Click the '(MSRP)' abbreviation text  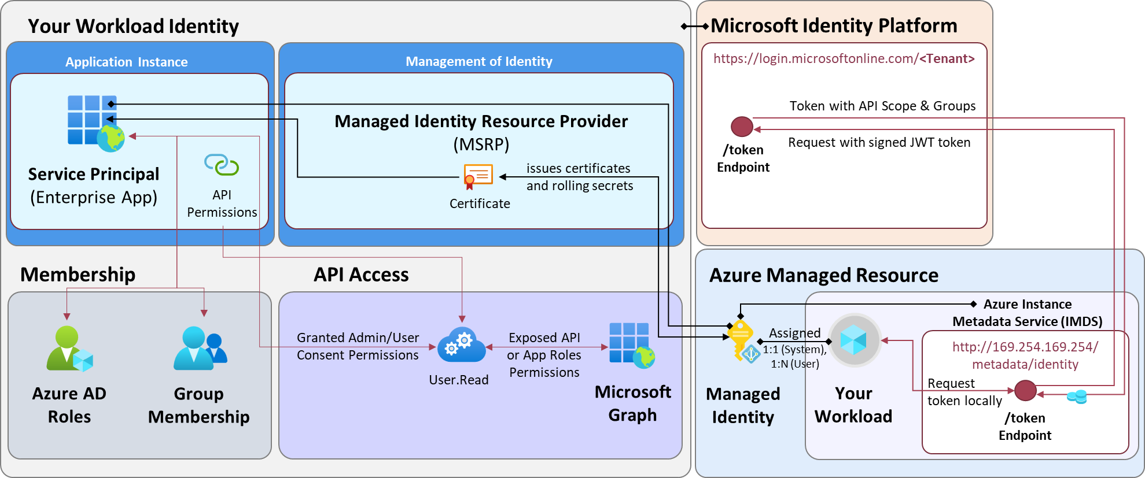pos(481,144)
